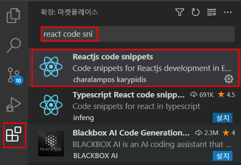Open the more actions ellipsis menu
The image size is (241, 165).
coord(228,12)
